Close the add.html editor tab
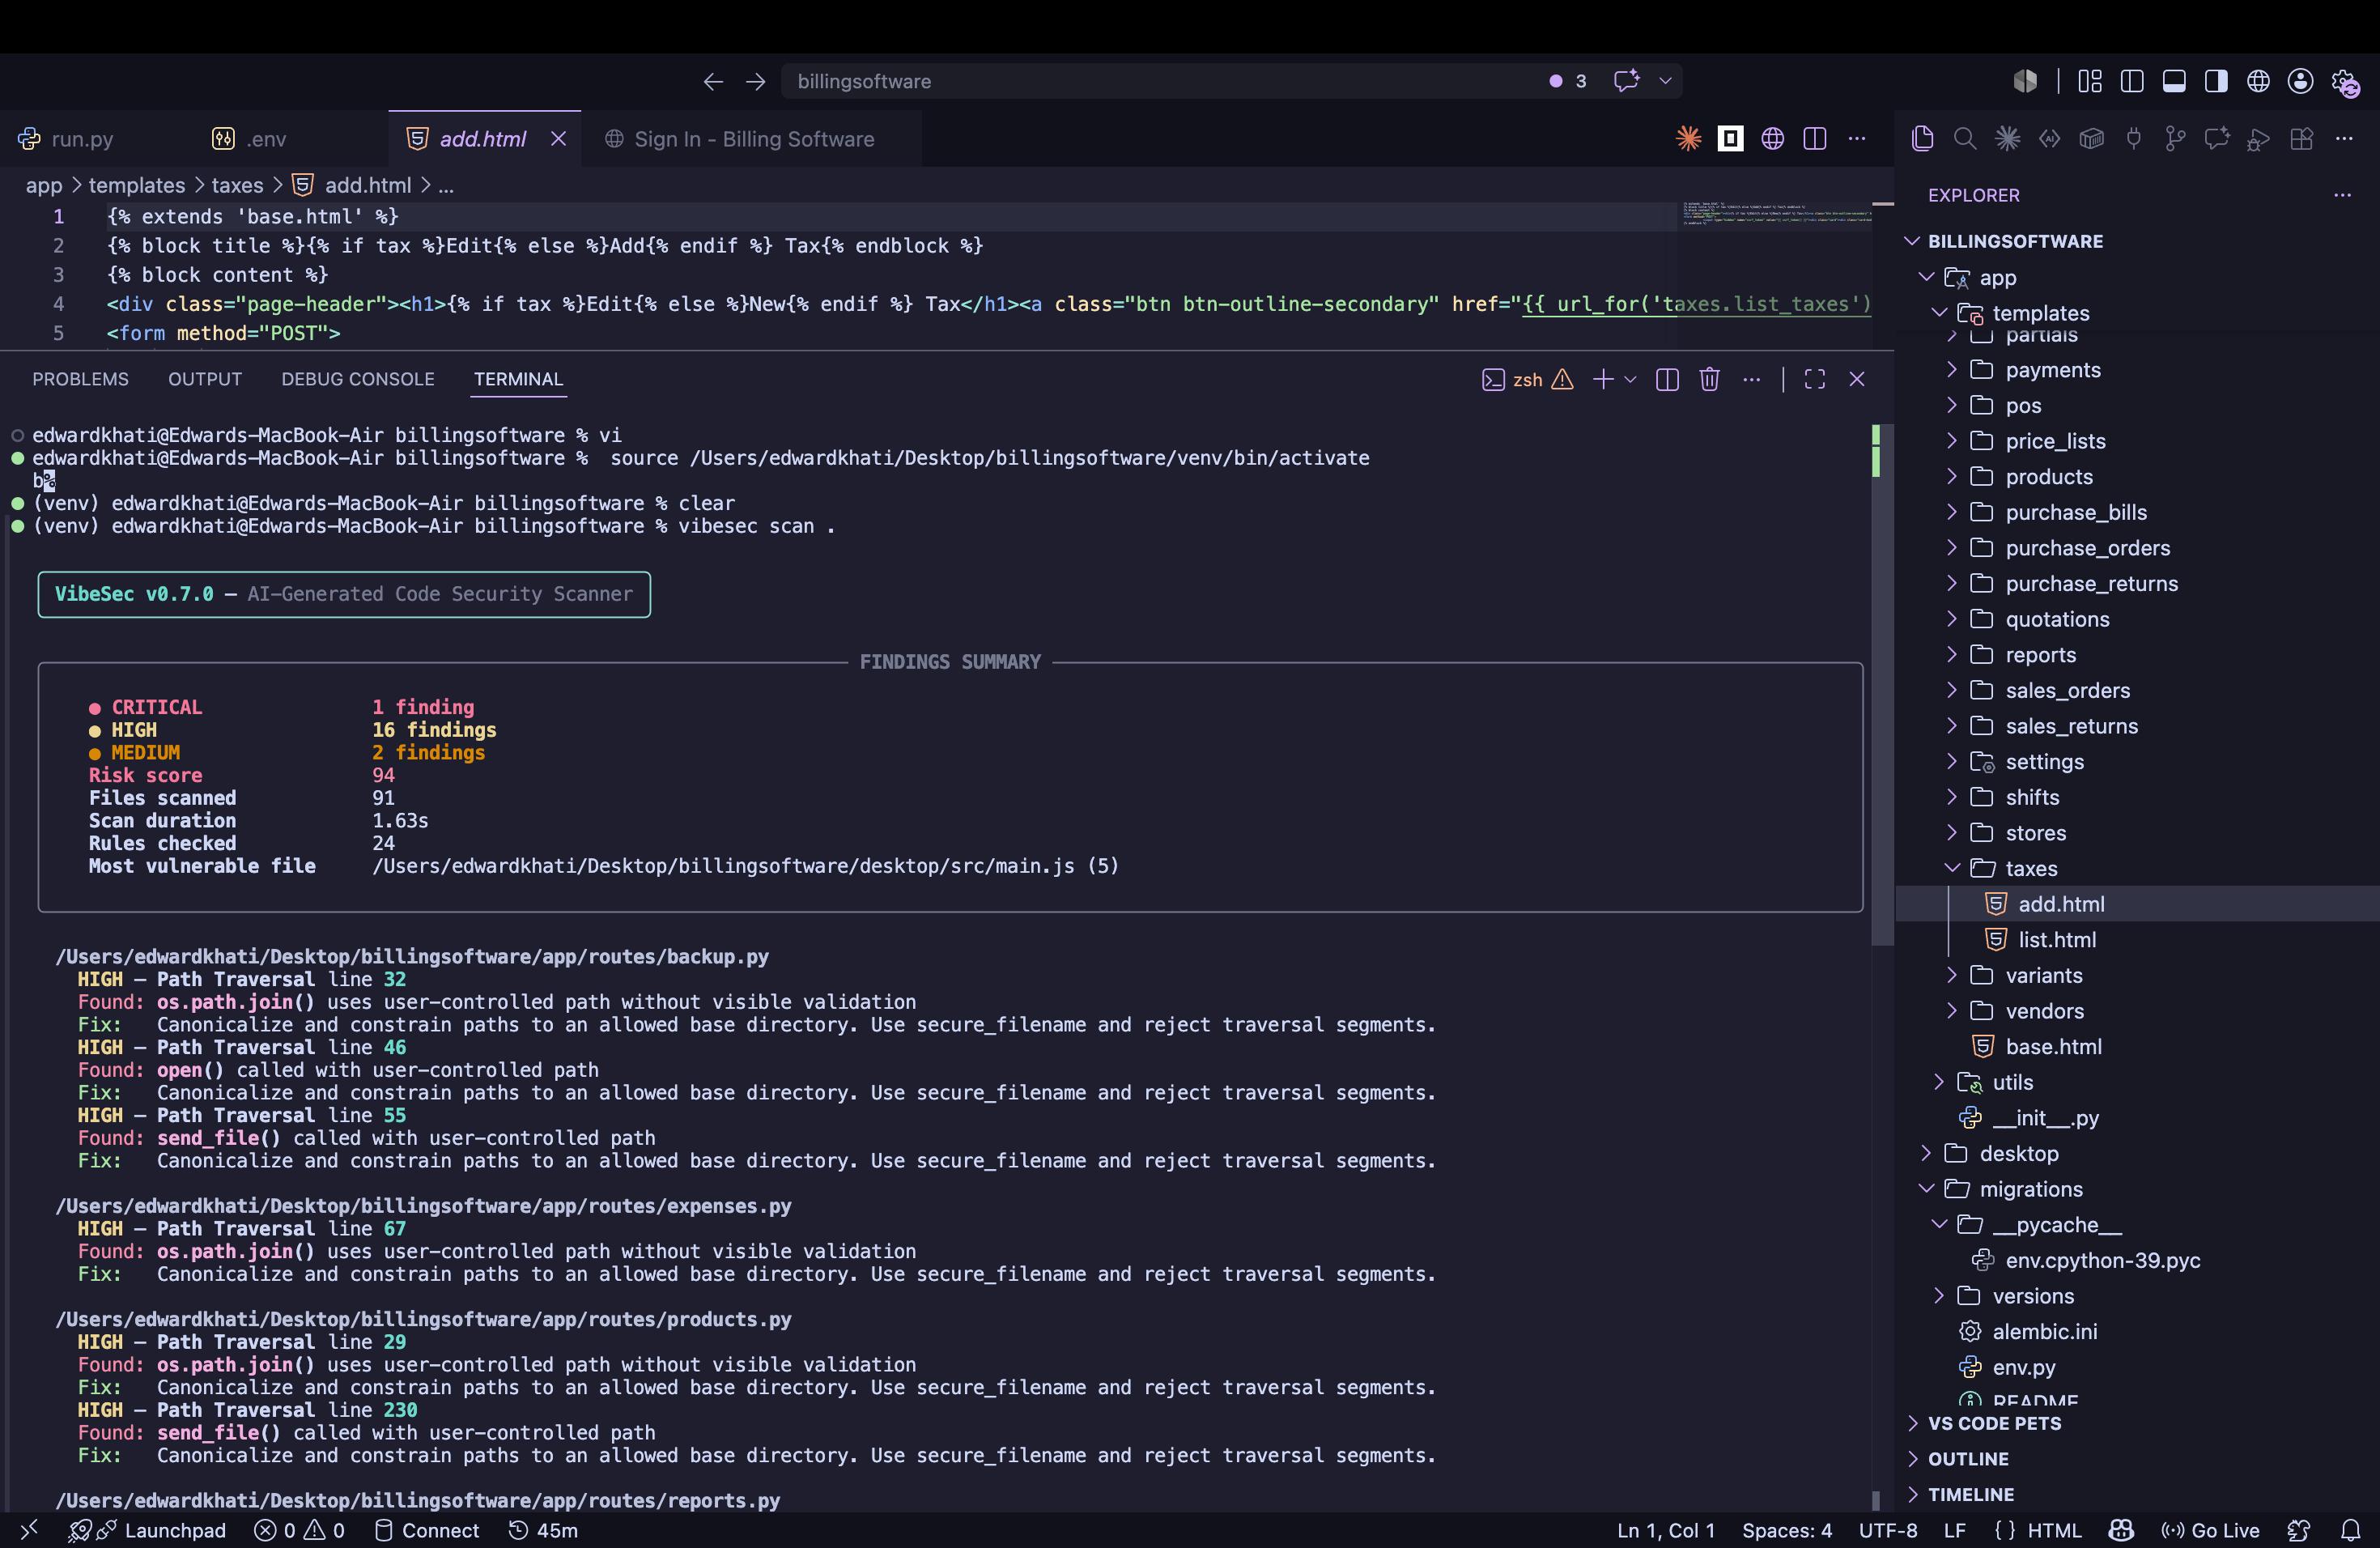 pyautogui.click(x=559, y=139)
